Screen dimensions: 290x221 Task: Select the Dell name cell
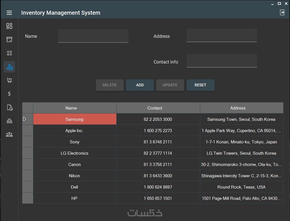[x=75, y=187]
